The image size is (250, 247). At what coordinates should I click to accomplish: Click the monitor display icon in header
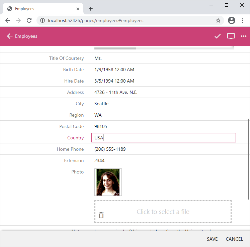click(x=231, y=36)
